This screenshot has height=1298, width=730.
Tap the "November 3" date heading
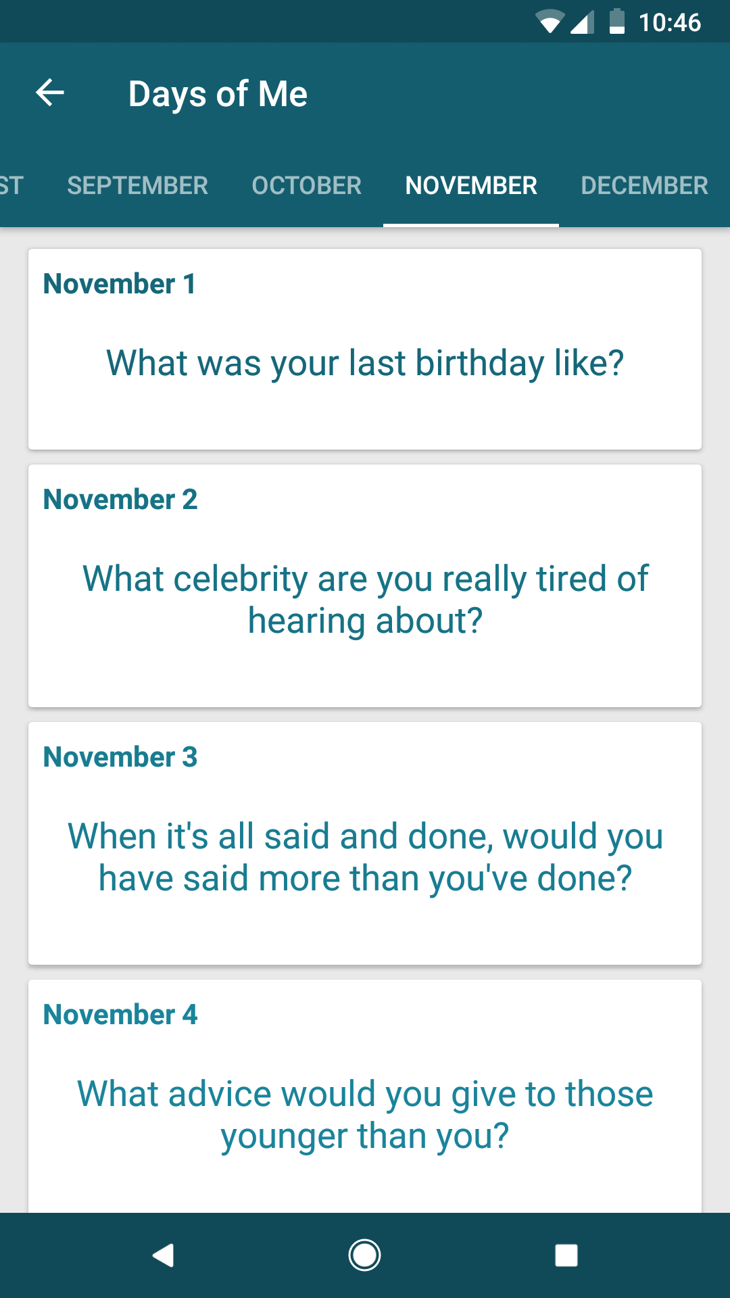(120, 757)
